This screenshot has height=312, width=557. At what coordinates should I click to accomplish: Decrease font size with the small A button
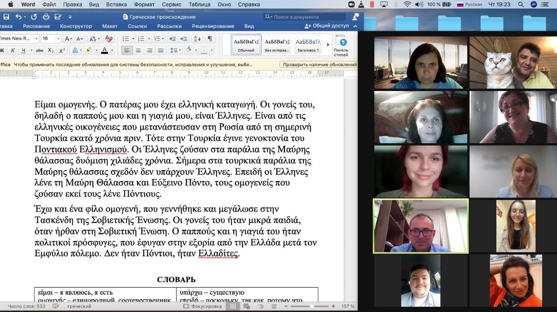[79, 39]
